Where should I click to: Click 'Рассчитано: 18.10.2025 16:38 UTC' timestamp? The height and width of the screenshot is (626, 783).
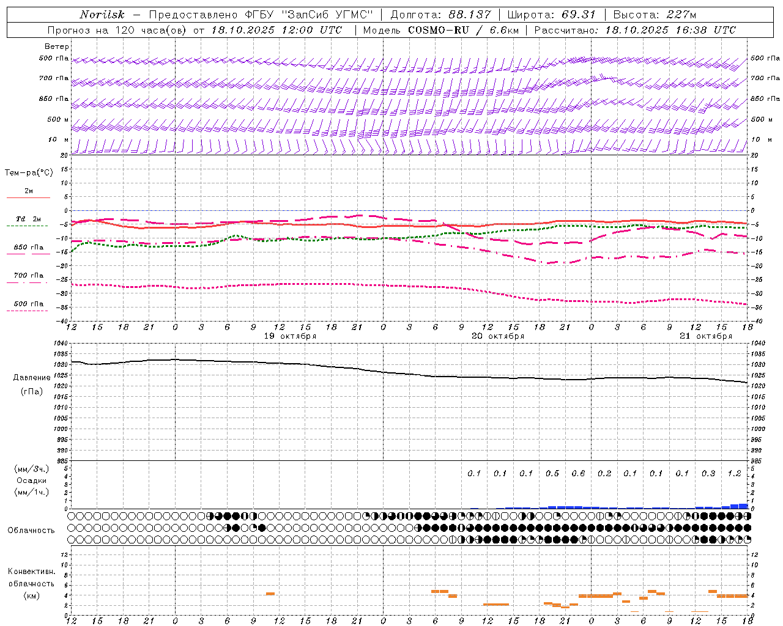click(x=635, y=30)
